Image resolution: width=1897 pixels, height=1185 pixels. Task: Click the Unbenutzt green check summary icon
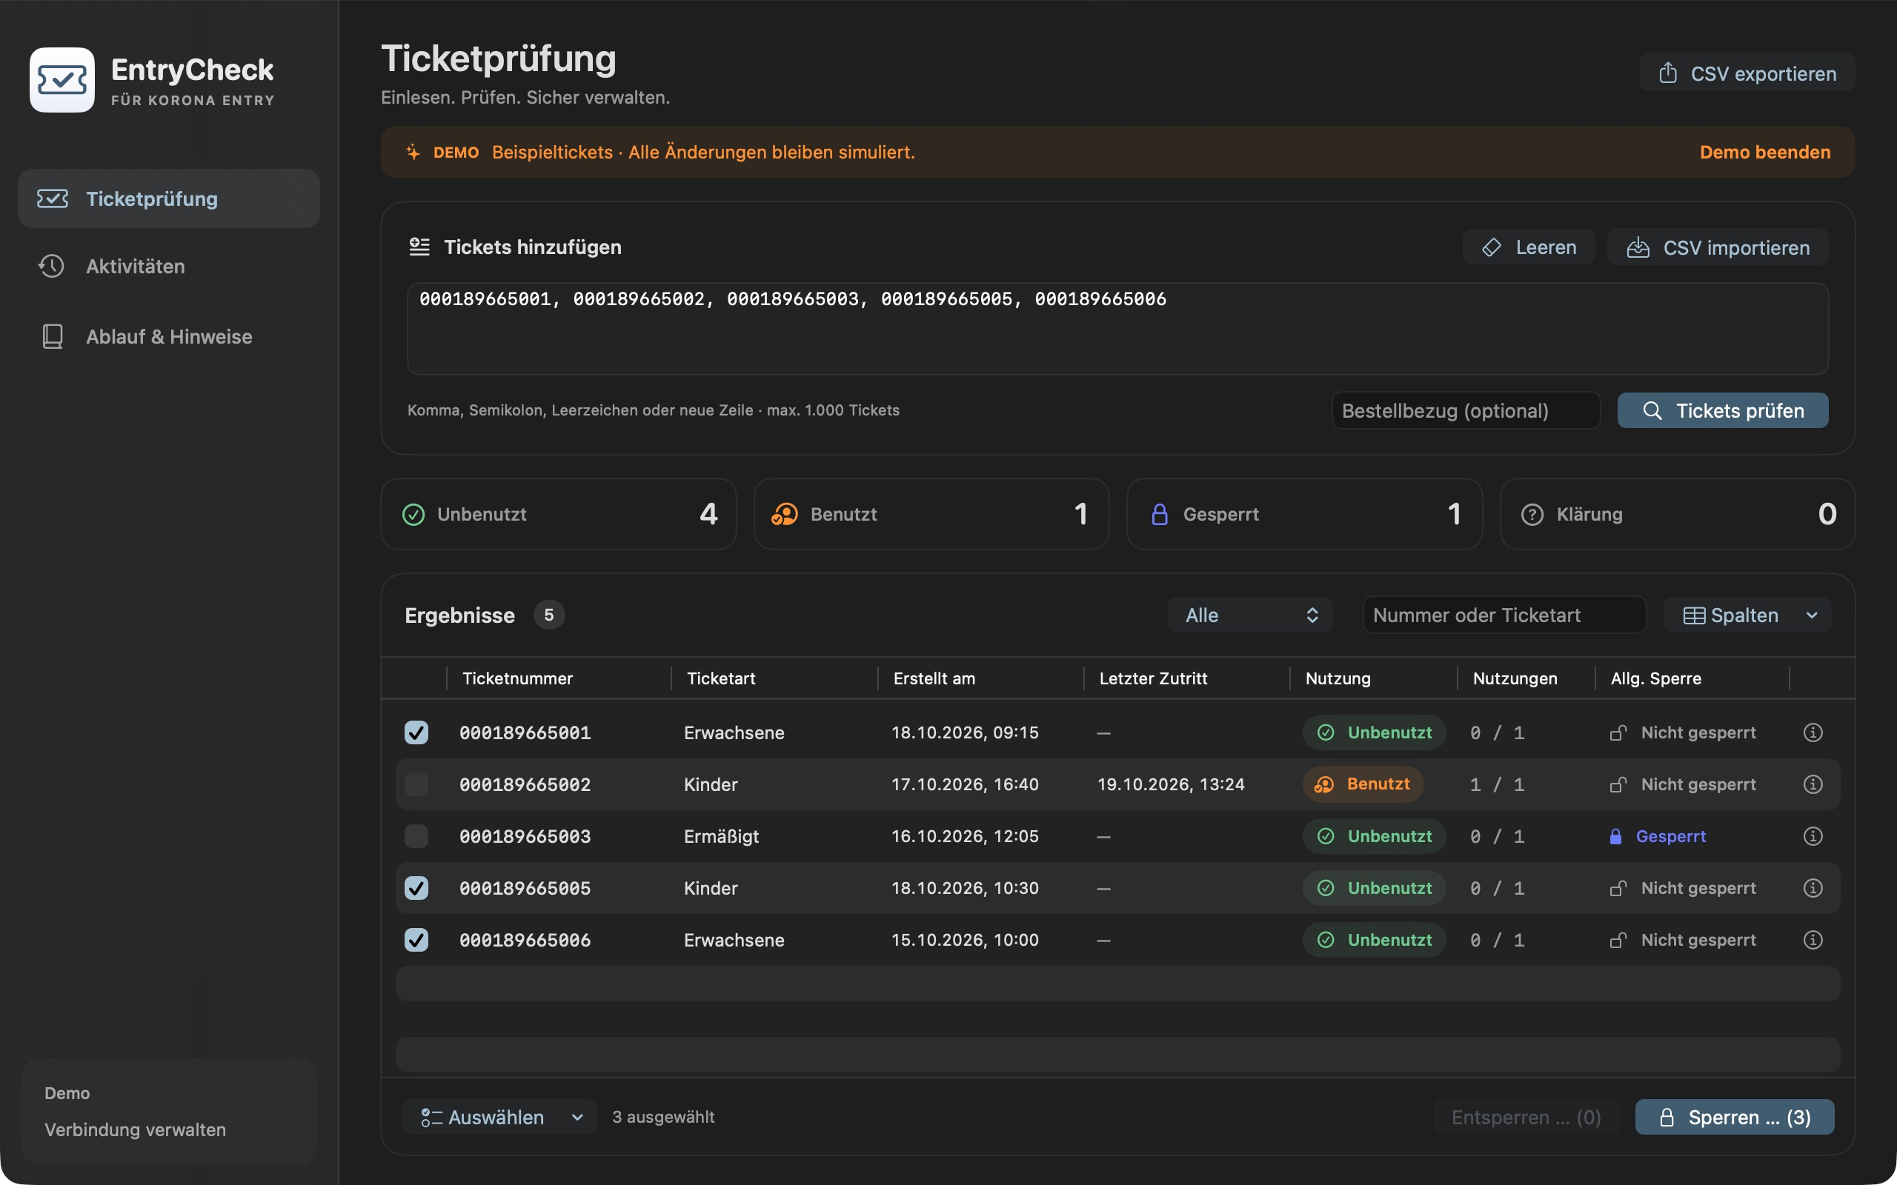click(413, 514)
